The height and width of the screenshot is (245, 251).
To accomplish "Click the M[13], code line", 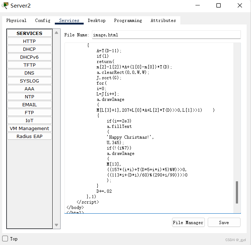I will [114, 164].
